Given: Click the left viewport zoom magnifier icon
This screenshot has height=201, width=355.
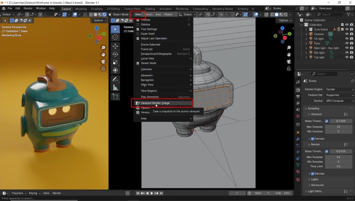Looking at the screenshot, I should coord(103,48).
